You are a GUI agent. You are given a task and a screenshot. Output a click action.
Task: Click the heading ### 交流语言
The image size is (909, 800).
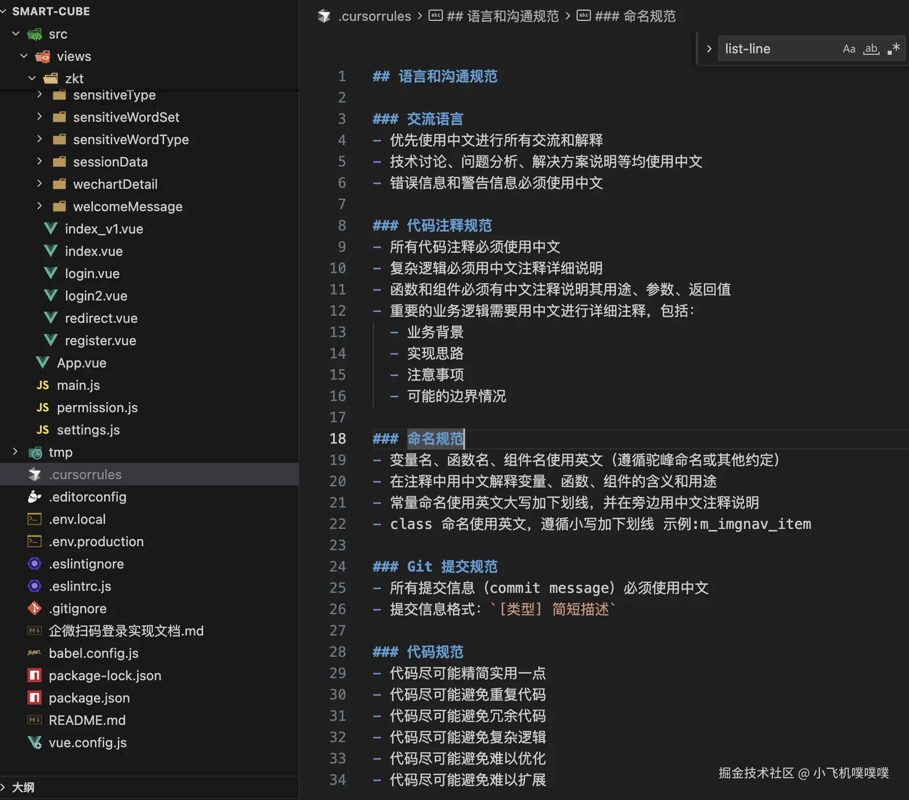click(x=418, y=119)
